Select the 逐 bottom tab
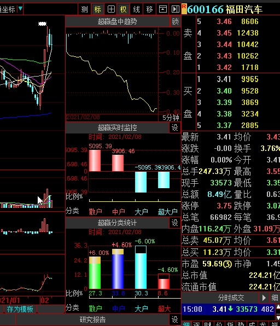This screenshot has height=326, width=280. pyautogui.click(x=196, y=324)
